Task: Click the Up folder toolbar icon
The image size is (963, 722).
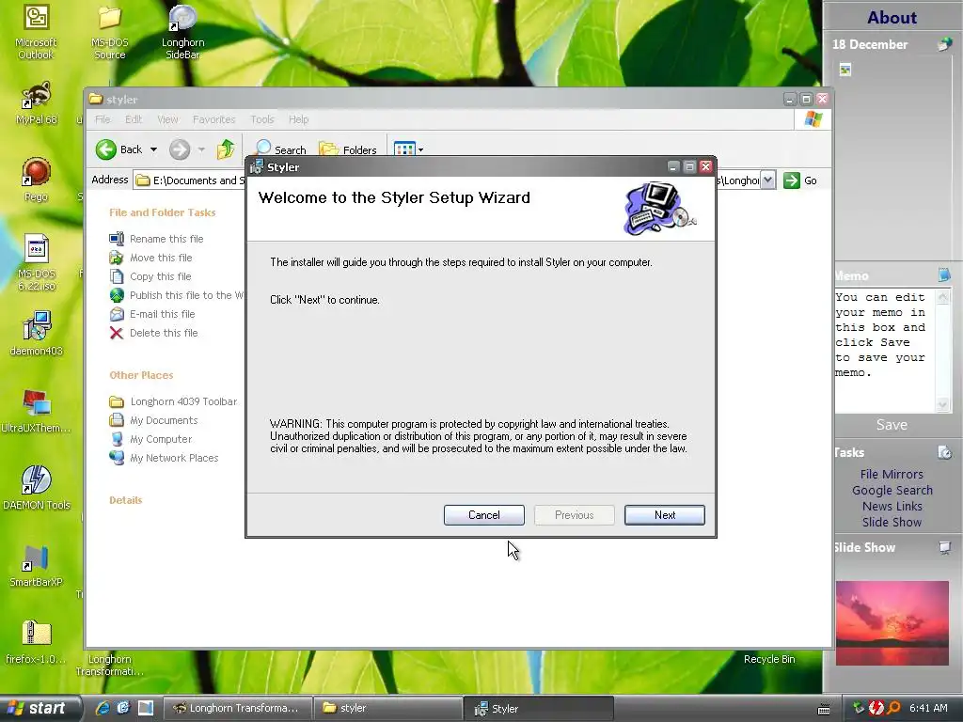Action: (226, 149)
